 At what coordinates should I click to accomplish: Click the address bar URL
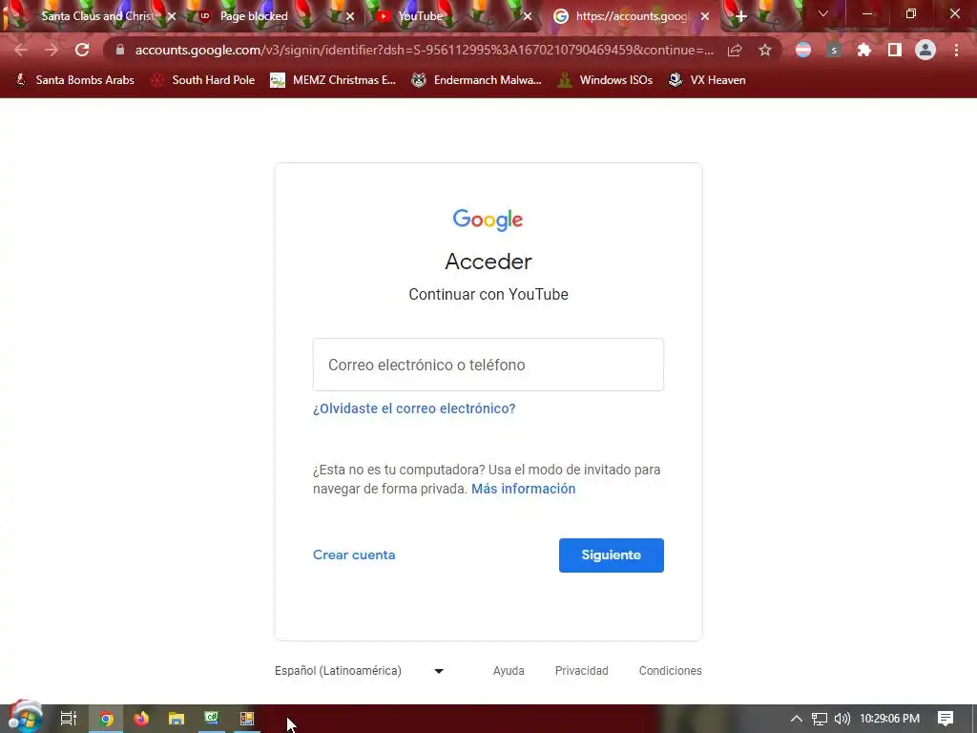coord(424,50)
